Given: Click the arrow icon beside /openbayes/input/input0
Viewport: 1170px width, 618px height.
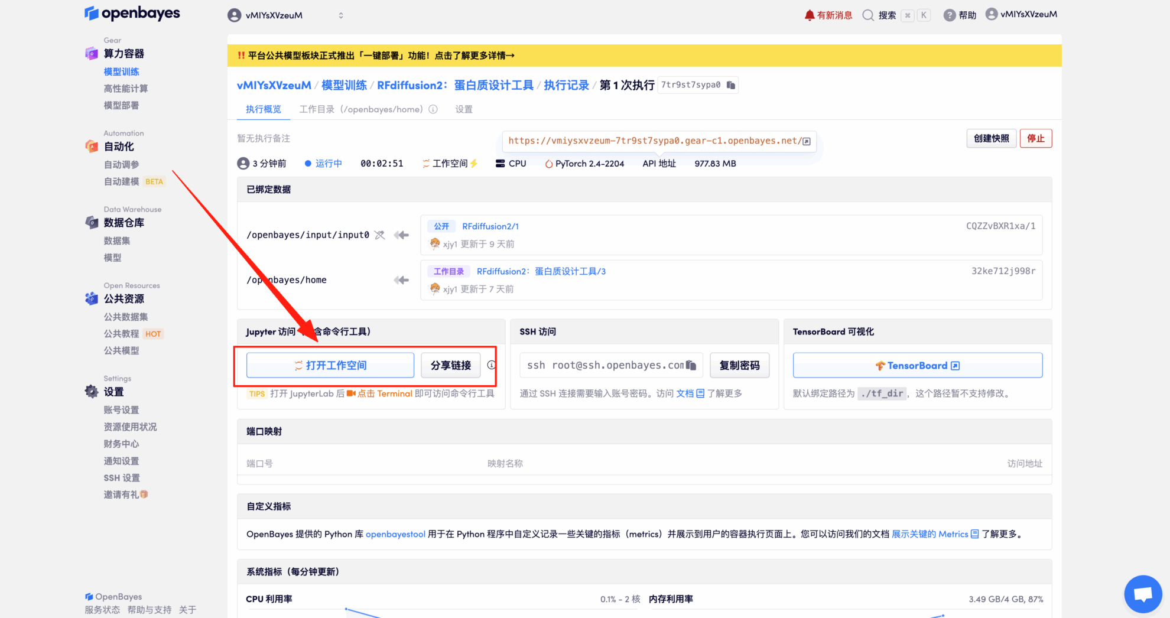Looking at the screenshot, I should [x=402, y=235].
